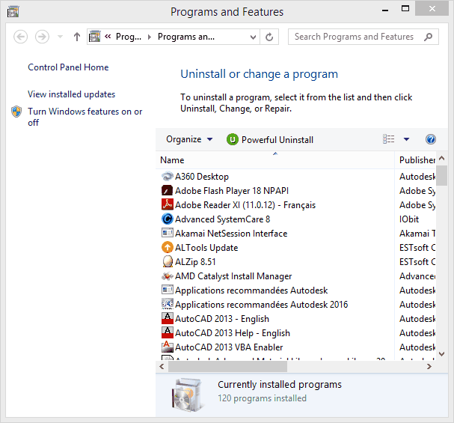
Task: Click the AutoCAD 2013 - English icon
Action: [168, 319]
